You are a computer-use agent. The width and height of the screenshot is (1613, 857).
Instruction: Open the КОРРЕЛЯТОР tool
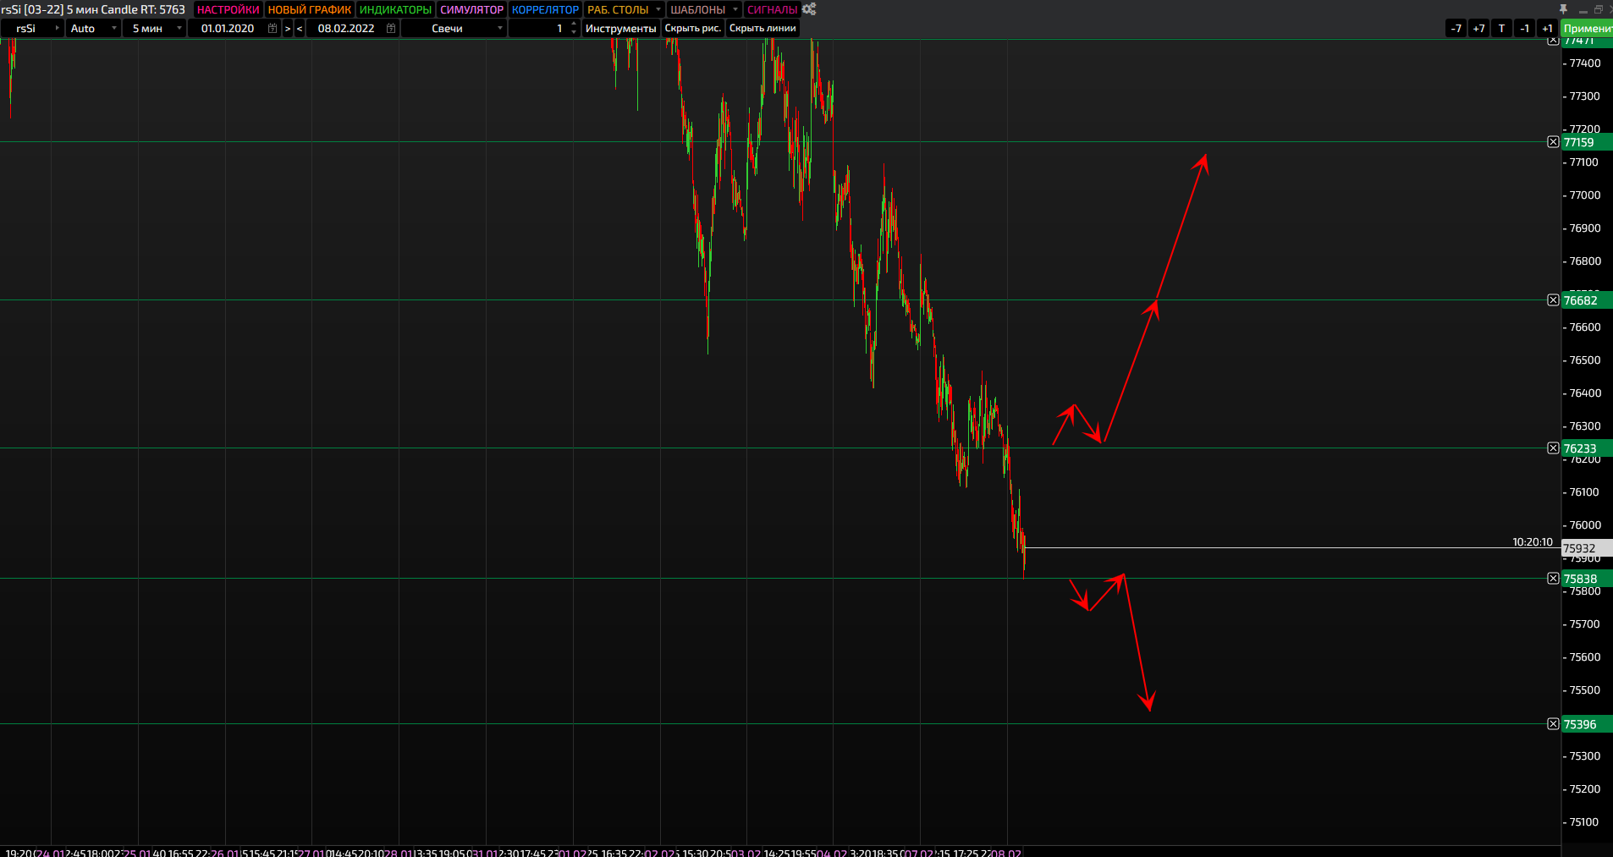545,9
